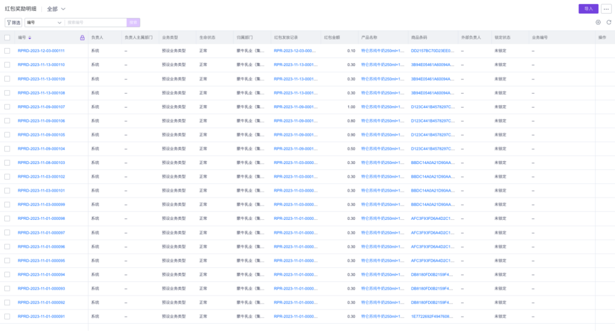Check the row RPRD-2023-11-03-000099 checkbox
This screenshot has width=615, height=331.
7,204
